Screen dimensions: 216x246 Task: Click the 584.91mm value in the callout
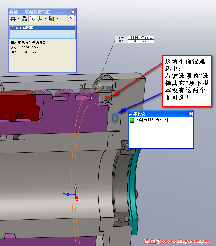(141, 41)
